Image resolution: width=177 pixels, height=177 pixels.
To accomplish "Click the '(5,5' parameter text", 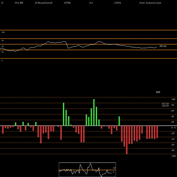I will tap(91, 3).
